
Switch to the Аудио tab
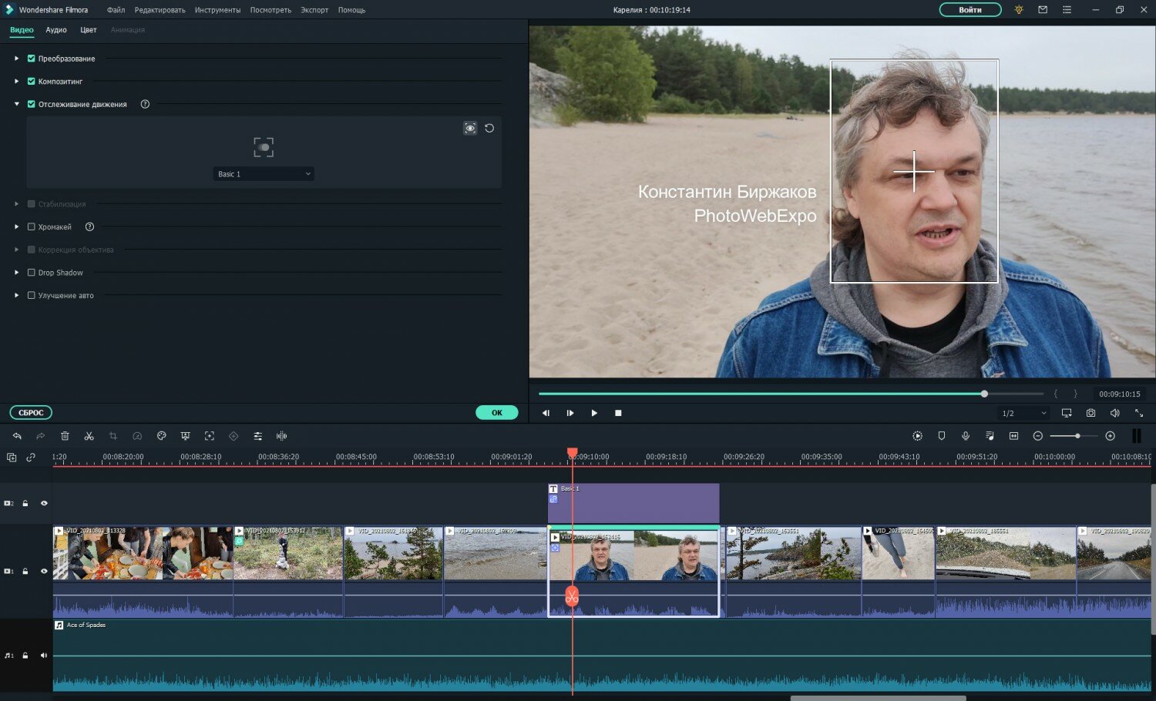tap(56, 30)
